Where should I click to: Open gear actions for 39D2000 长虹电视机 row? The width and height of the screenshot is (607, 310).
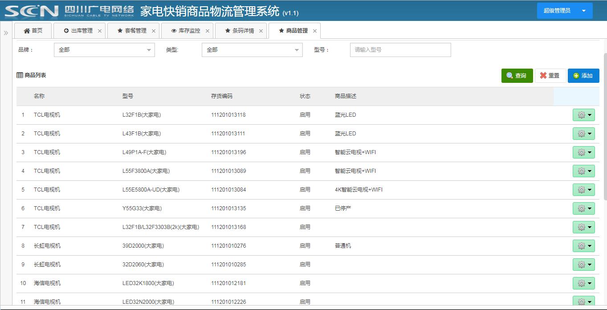pos(583,246)
